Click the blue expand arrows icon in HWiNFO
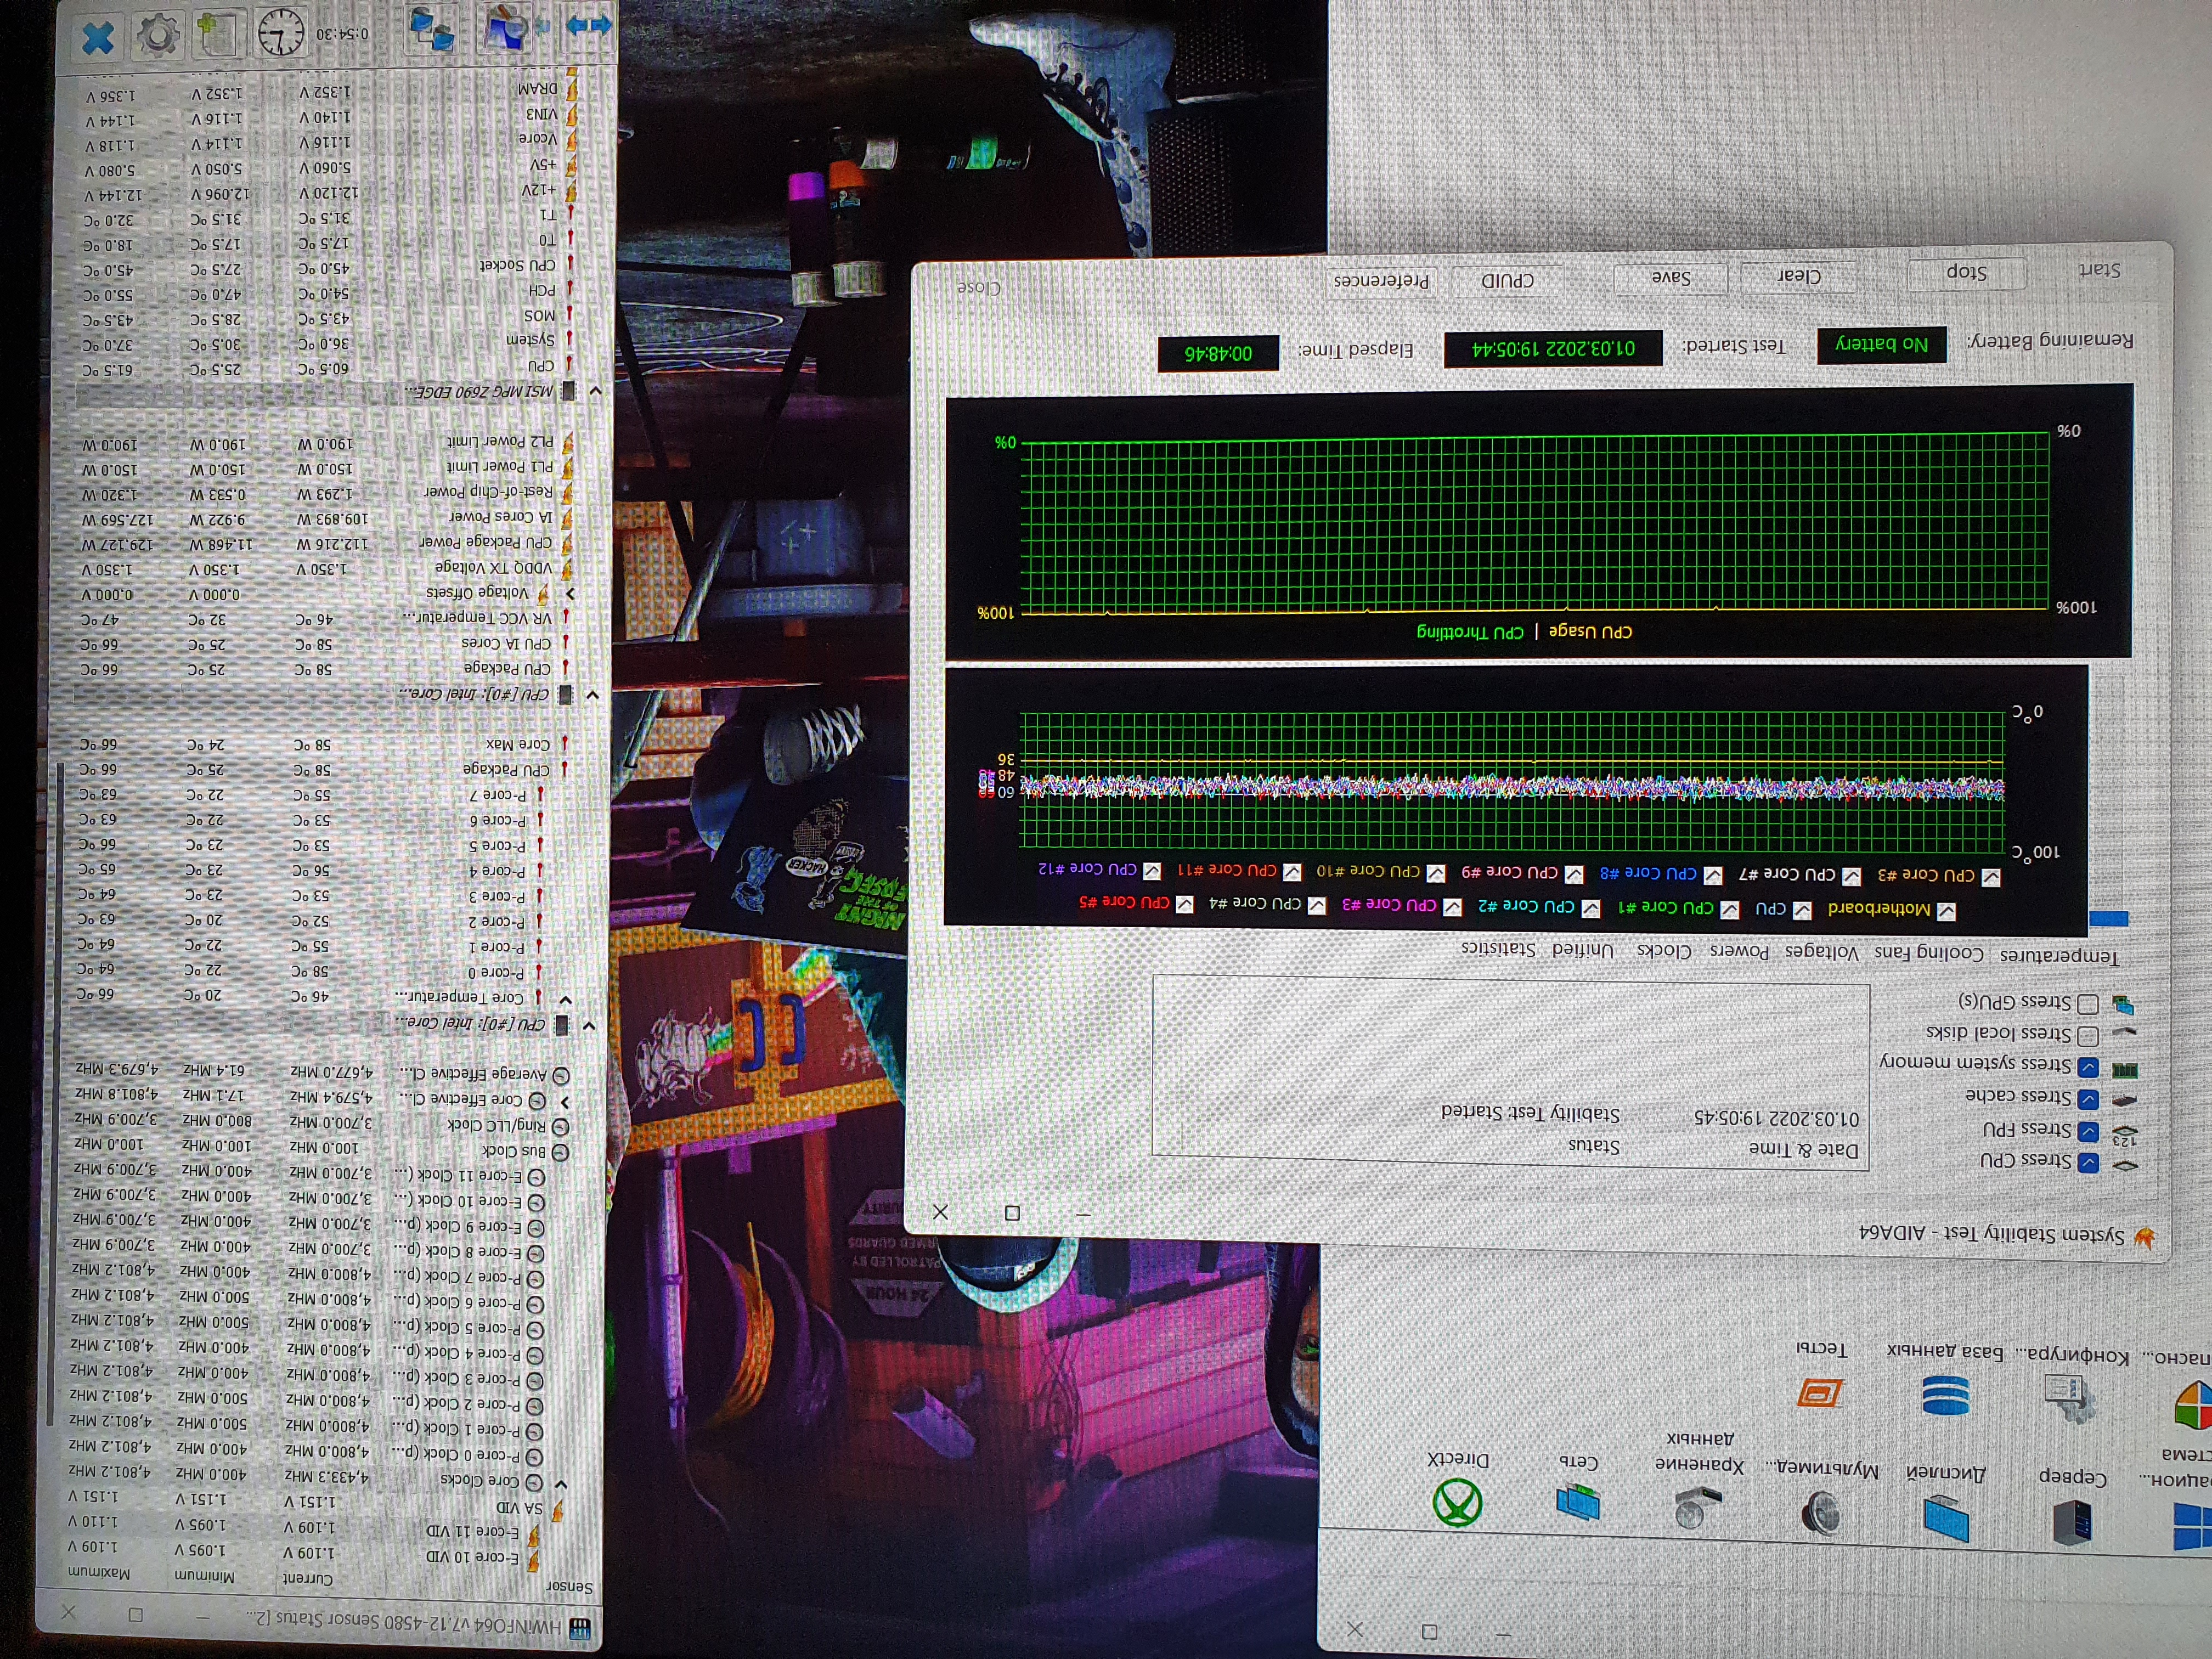This screenshot has height=1659, width=2212. 589,25
